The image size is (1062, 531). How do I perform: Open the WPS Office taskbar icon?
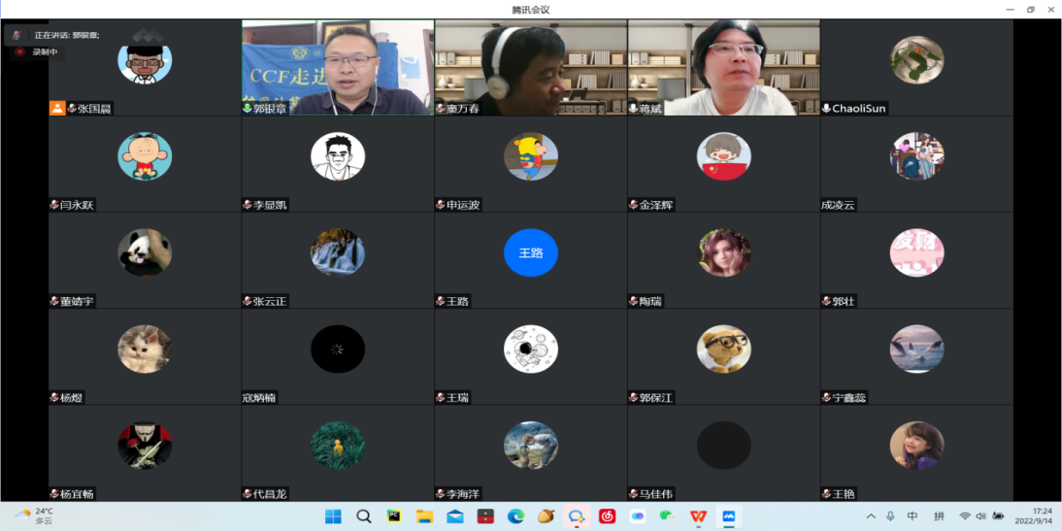click(x=698, y=516)
